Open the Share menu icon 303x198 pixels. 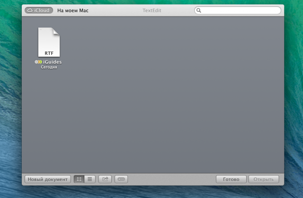point(105,179)
